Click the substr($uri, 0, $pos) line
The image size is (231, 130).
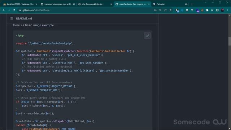(43, 106)
